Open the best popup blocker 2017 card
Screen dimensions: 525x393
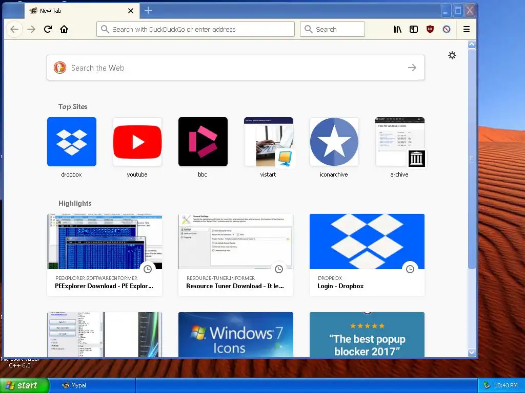coord(367,335)
